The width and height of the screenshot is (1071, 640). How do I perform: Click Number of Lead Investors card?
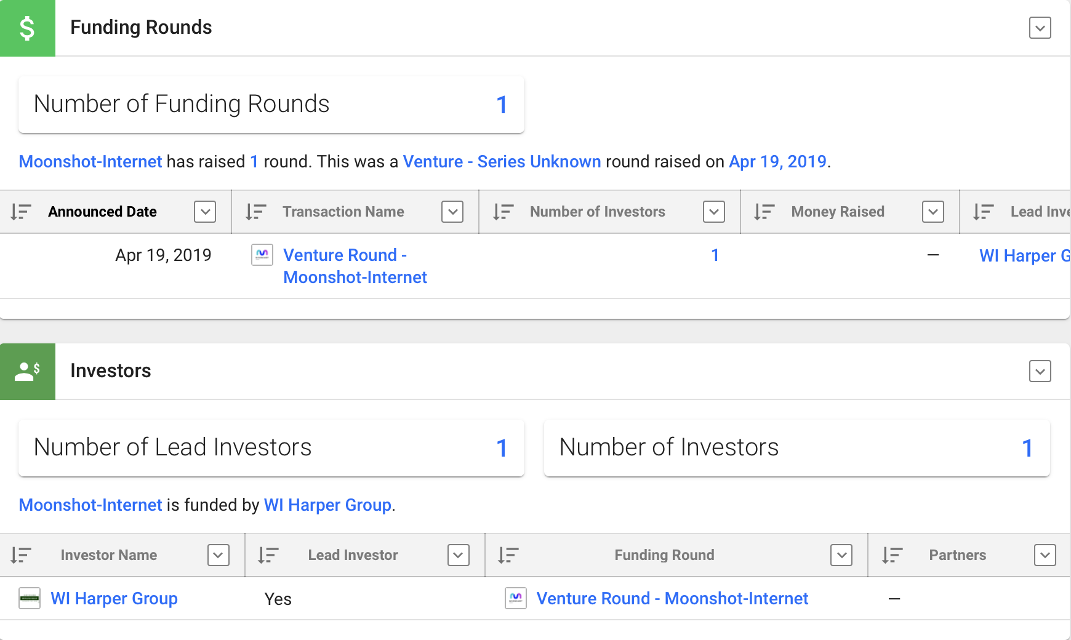coord(271,448)
